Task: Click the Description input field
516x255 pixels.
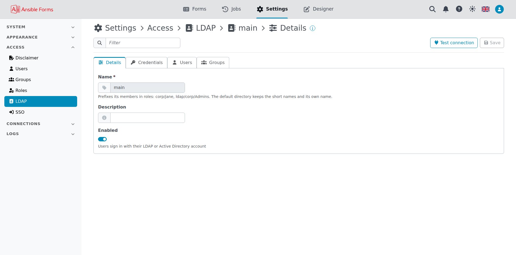Action: point(147,118)
